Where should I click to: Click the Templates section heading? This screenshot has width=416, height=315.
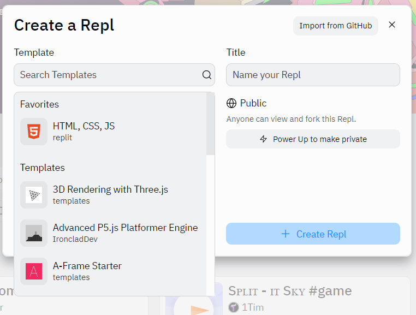[43, 168]
